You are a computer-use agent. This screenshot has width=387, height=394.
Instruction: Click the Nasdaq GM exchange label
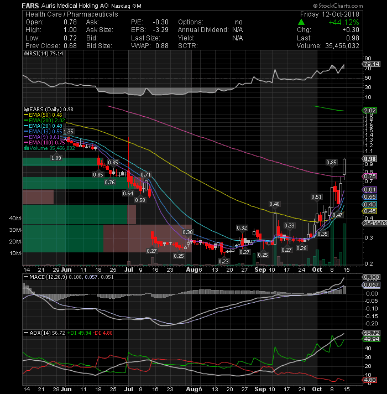(x=126, y=6)
